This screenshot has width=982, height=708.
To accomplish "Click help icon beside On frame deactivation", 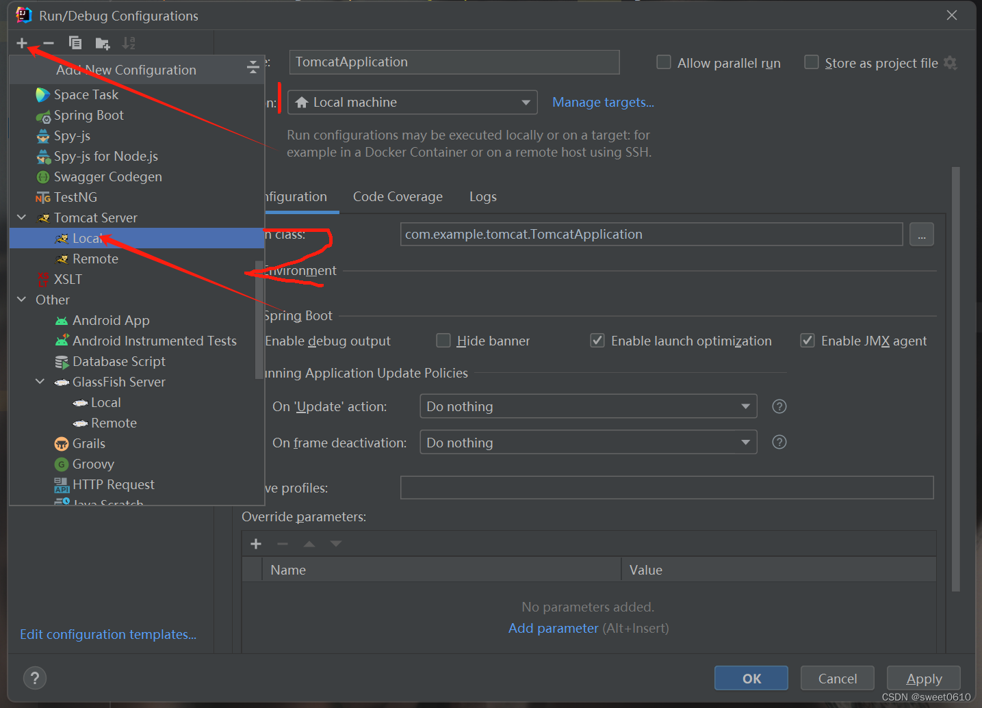I will [x=779, y=442].
